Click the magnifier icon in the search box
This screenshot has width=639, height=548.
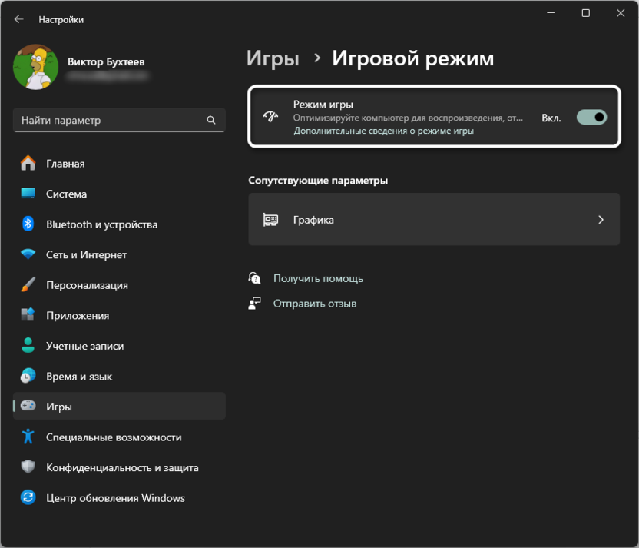211,120
